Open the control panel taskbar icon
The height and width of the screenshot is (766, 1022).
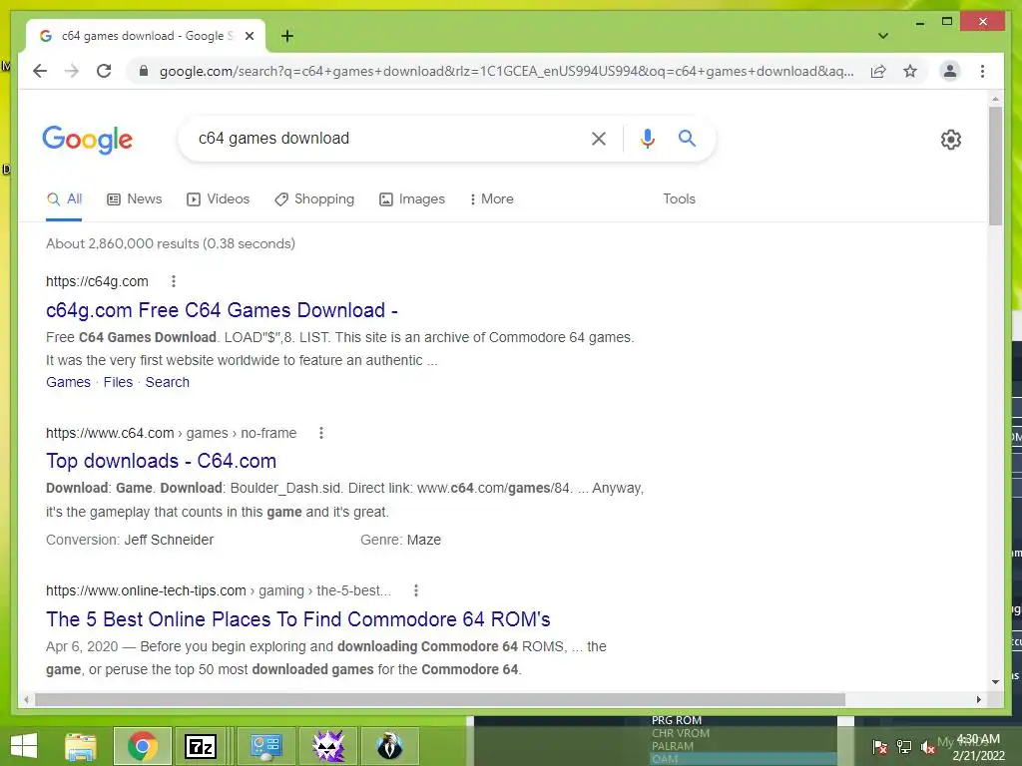[x=265, y=746]
